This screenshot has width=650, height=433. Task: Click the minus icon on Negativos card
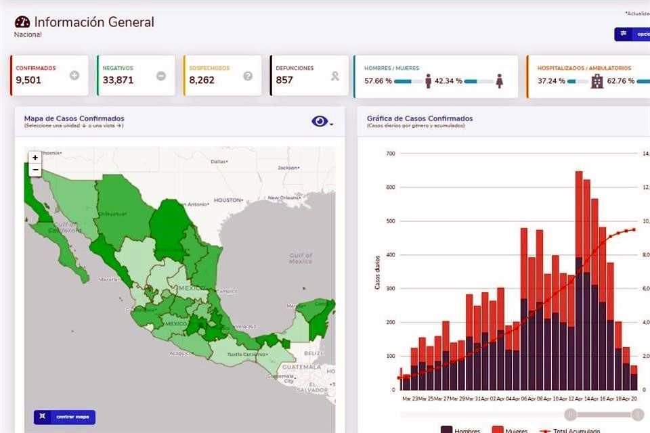click(161, 76)
